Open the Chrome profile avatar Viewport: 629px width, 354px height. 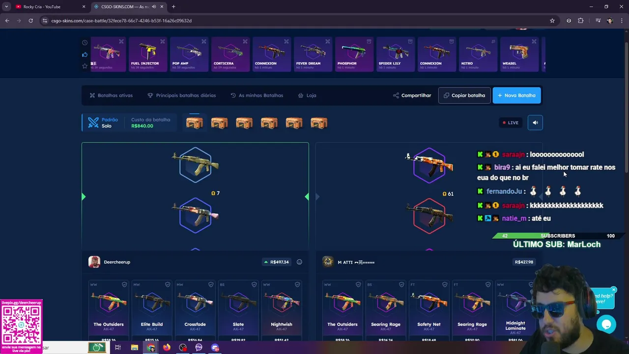pos(610,21)
